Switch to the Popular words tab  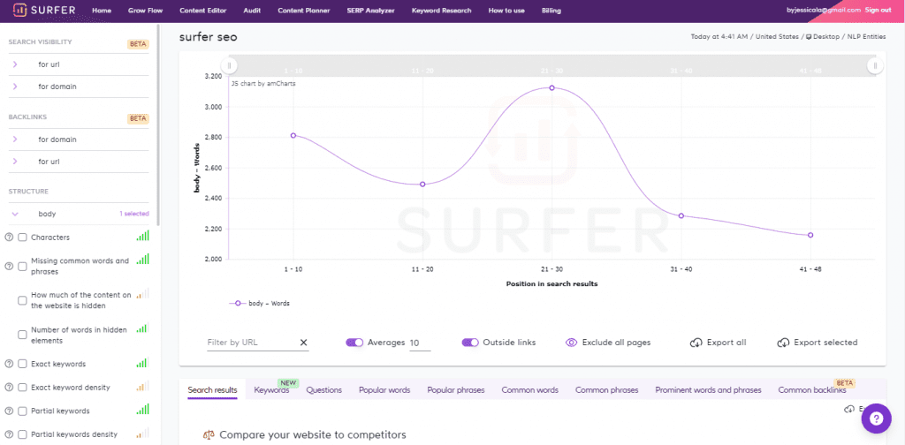coord(384,390)
